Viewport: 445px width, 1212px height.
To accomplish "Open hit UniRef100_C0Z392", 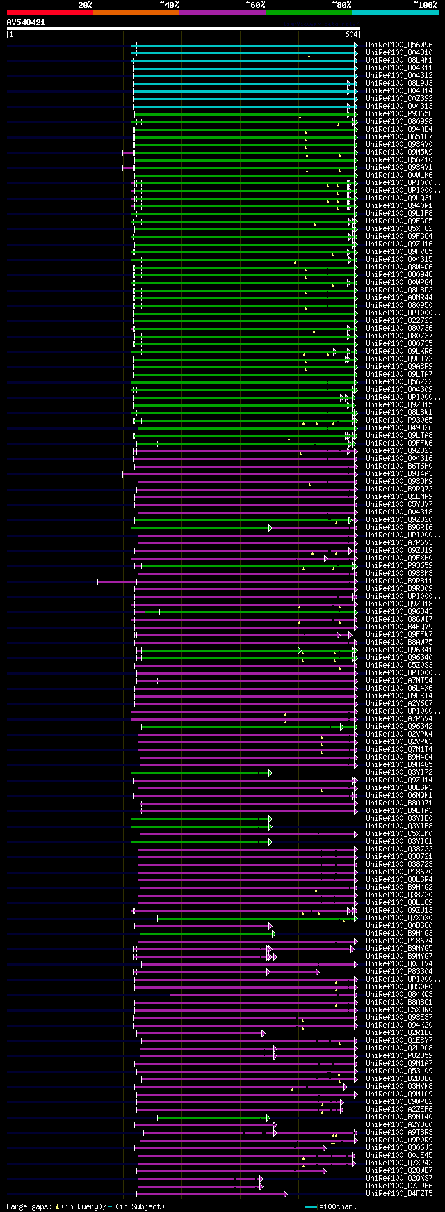I will pyautogui.click(x=399, y=98).
